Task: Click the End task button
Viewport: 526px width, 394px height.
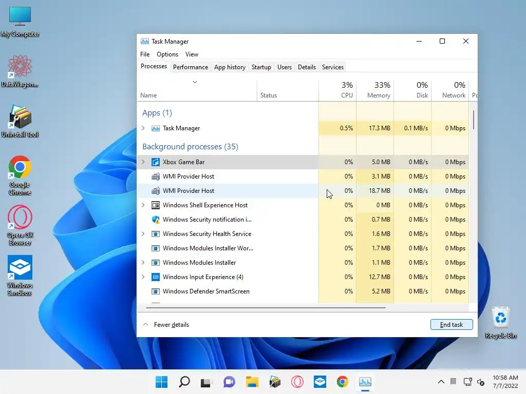Action: point(452,325)
